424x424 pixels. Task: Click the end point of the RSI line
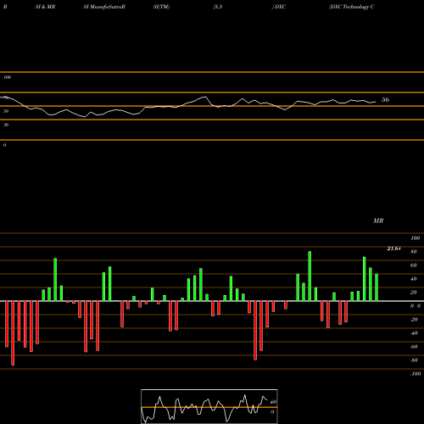pos(376,102)
